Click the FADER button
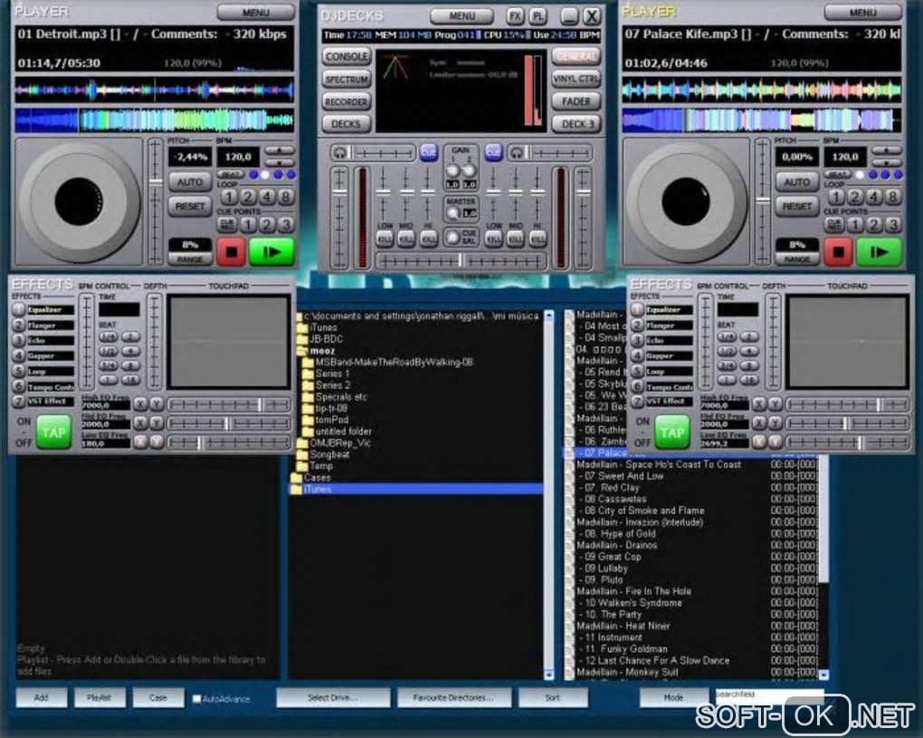Image resolution: width=923 pixels, height=738 pixels. point(576,101)
